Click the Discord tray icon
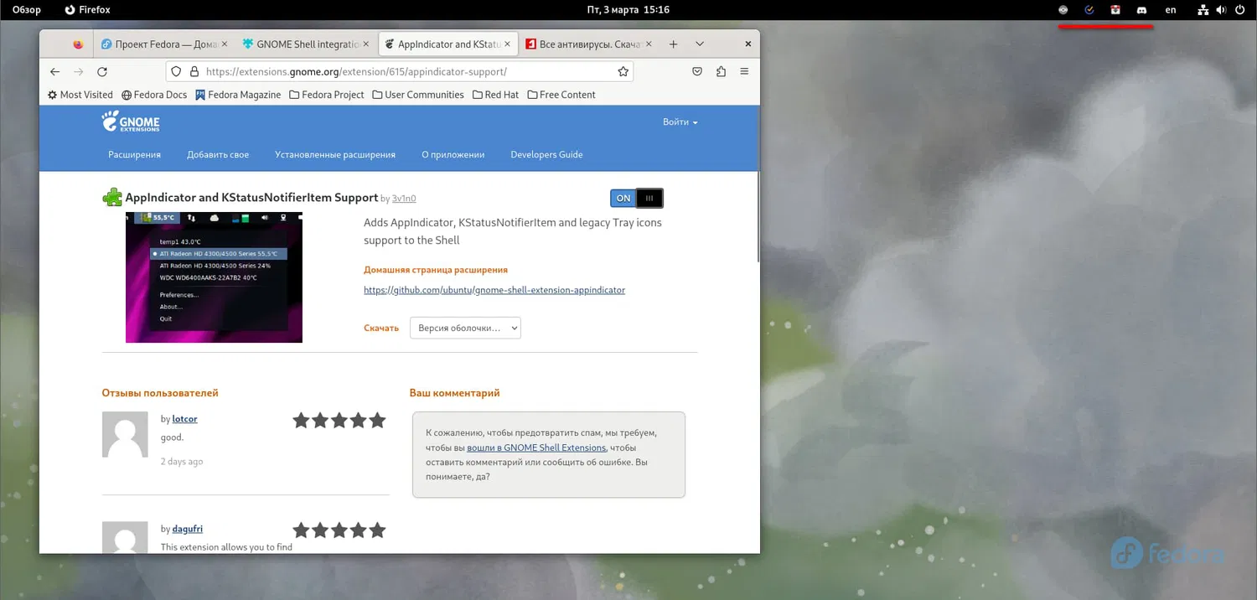 [x=1141, y=10]
